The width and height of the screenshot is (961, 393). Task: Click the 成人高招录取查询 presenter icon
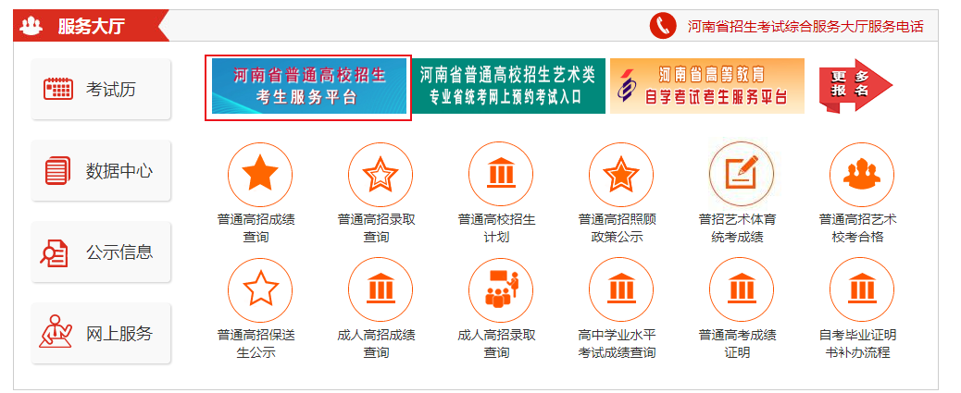[x=501, y=289]
